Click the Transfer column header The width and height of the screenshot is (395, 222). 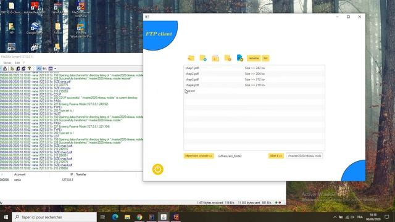coord(81,174)
